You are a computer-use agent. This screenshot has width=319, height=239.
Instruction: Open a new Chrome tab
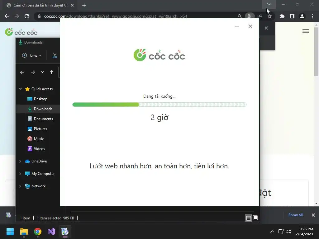pyautogui.click(x=84, y=5)
